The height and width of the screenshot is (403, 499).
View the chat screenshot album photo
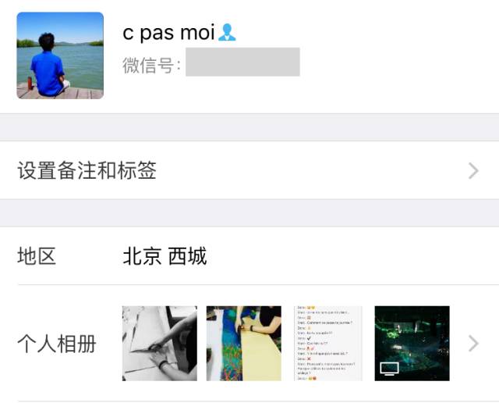[327, 344]
